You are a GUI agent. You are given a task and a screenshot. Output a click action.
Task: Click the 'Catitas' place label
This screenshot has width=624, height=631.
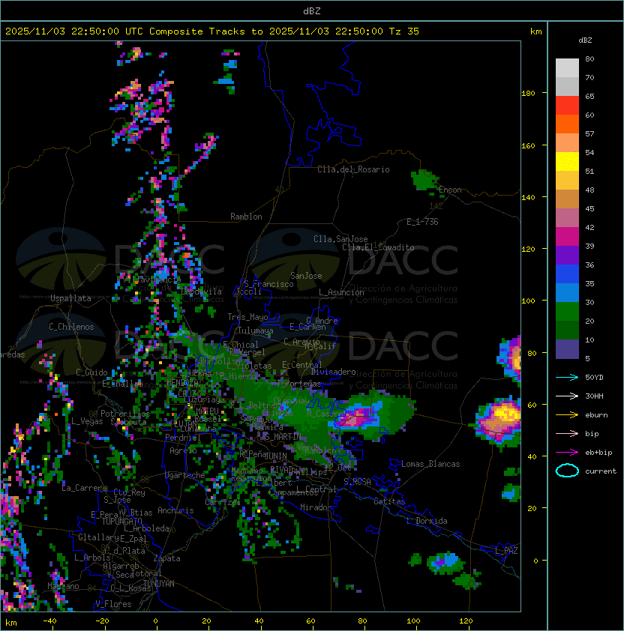[389, 501]
